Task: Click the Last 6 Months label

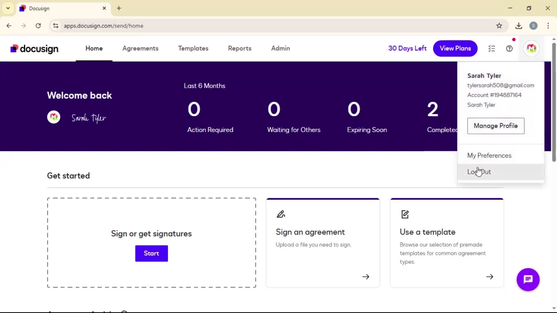Action: (x=205, y=86)
